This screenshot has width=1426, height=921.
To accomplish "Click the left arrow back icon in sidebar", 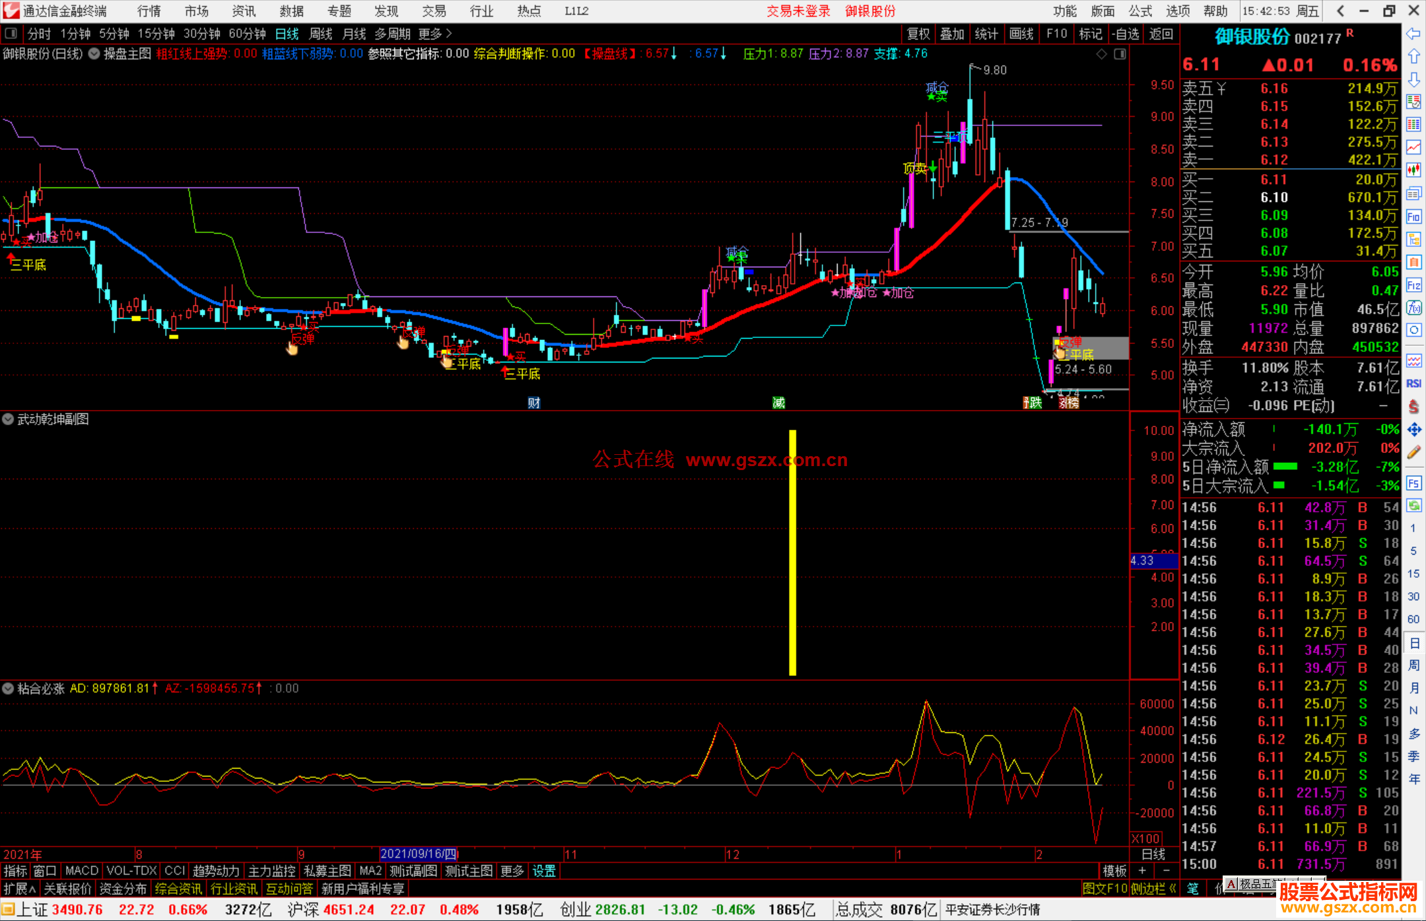I will [x=1413, y=34].
